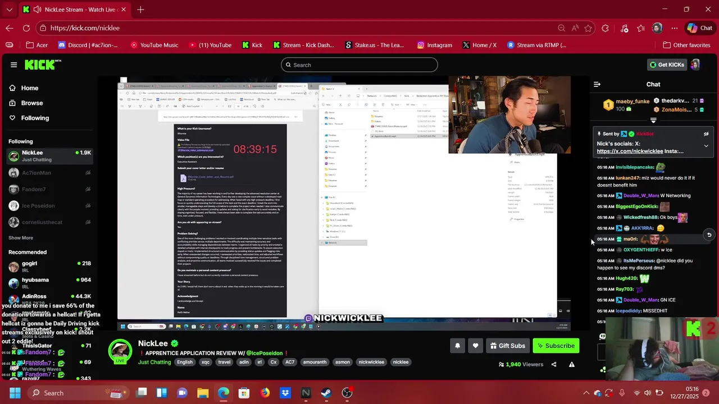The height and width of the screenshot is (404, 719).
Task: Click Gift Subs button
Action: point(507,346)
